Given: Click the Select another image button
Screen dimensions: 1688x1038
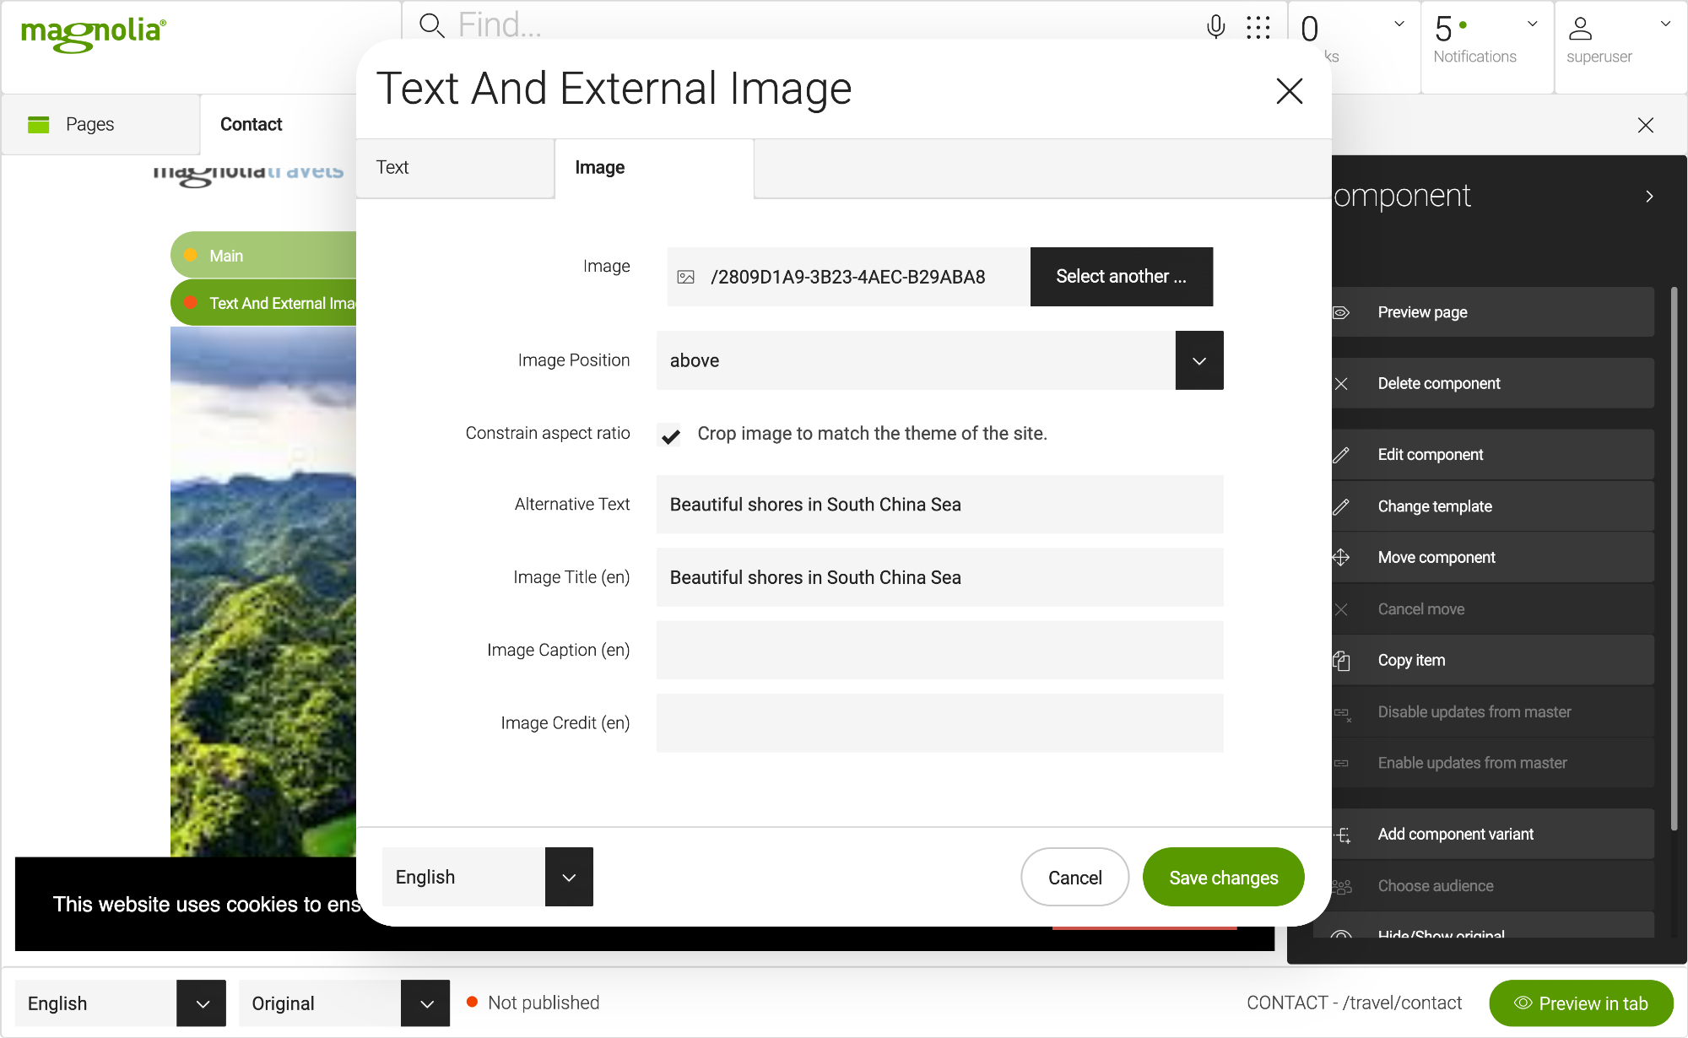Looking at the screenshot, I should click(1121, 277).
